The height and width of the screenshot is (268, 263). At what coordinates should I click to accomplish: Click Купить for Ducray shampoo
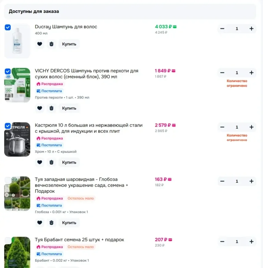(69, 44)
